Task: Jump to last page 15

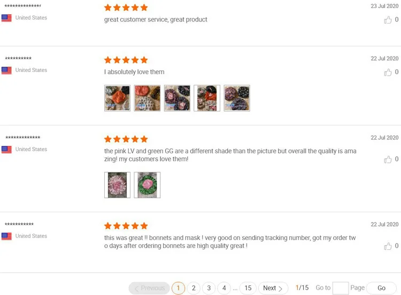Action: click(x=248, y=288)
